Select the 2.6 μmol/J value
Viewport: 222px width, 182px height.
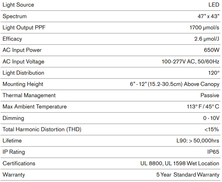(x=207, y=39)
